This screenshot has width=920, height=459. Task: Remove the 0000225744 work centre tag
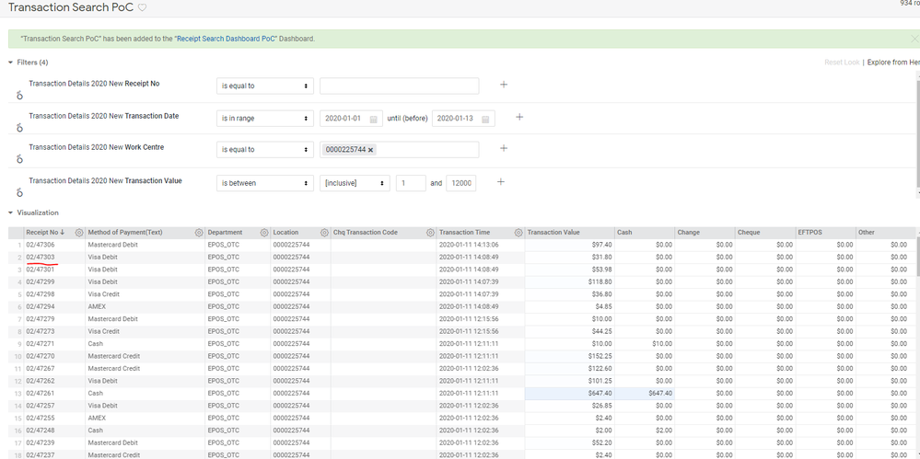click(x=371, y=150)
